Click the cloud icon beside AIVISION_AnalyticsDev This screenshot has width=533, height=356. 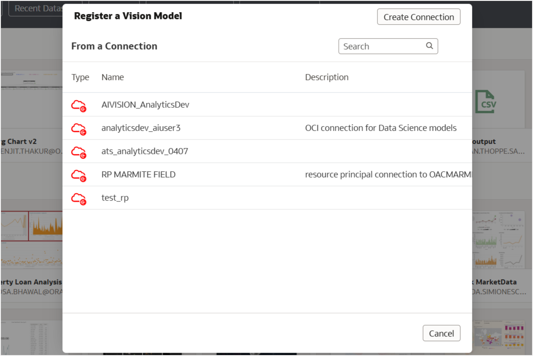click(80, 105)
